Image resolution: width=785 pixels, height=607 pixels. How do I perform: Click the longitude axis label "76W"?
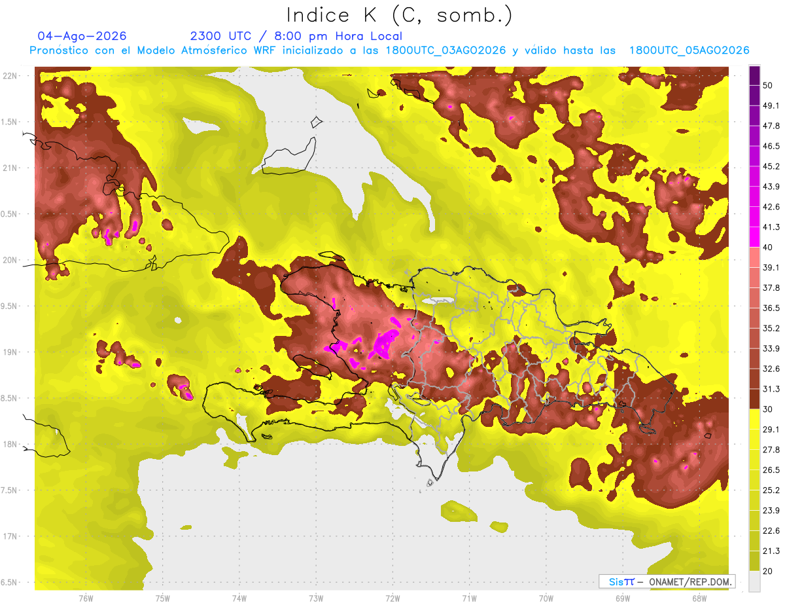coord(85,598)
